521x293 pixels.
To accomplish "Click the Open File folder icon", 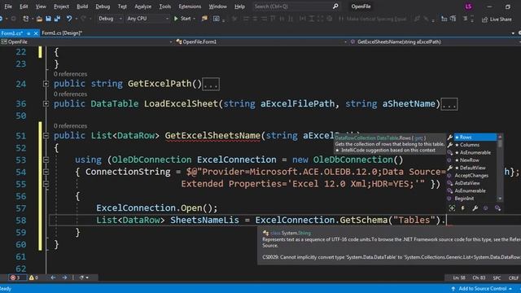I will coord(39,19).
